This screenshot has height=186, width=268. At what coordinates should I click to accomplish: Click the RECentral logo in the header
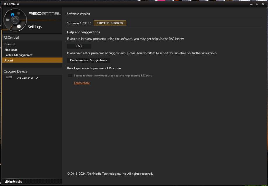coord(45,13)
